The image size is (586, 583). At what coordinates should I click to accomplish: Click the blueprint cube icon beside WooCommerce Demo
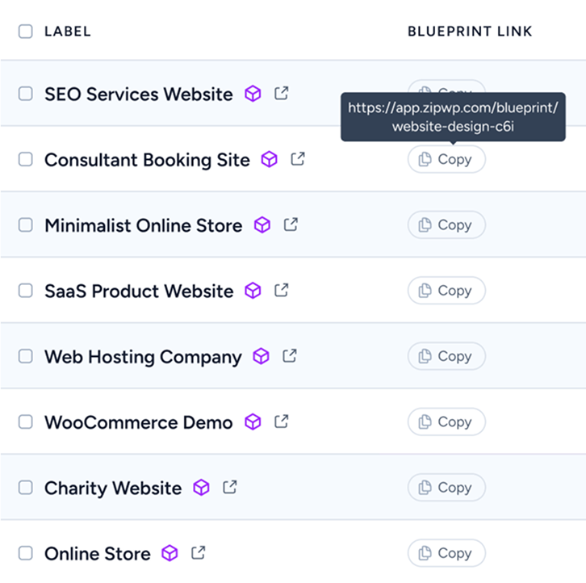253,422
